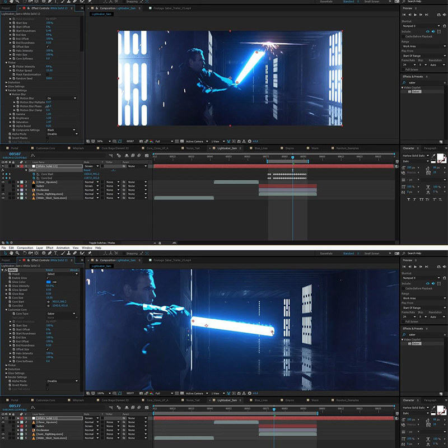Toggle Enable Glow checkbox in lower Effect Controls

(x=48, y=278)
